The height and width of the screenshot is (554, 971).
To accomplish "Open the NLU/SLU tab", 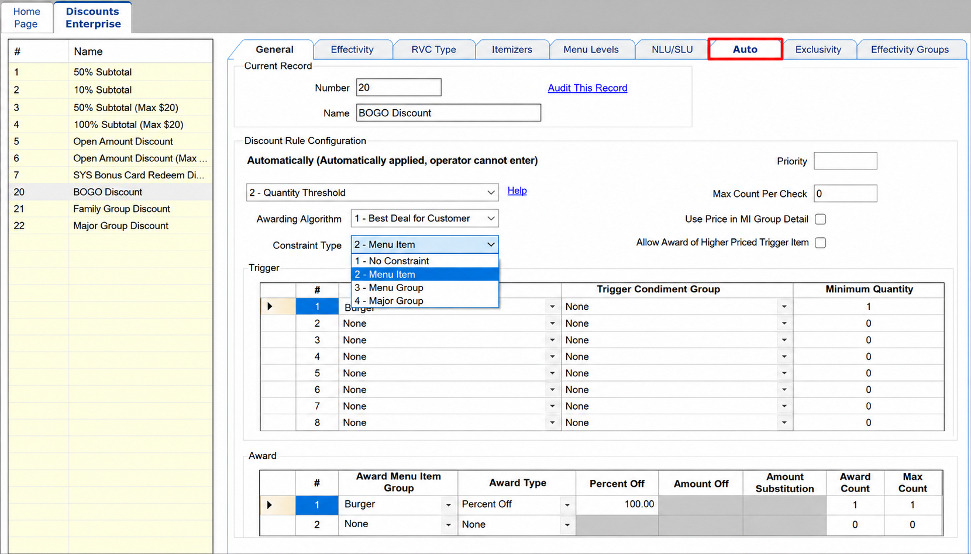I will (x=672, y=50).
